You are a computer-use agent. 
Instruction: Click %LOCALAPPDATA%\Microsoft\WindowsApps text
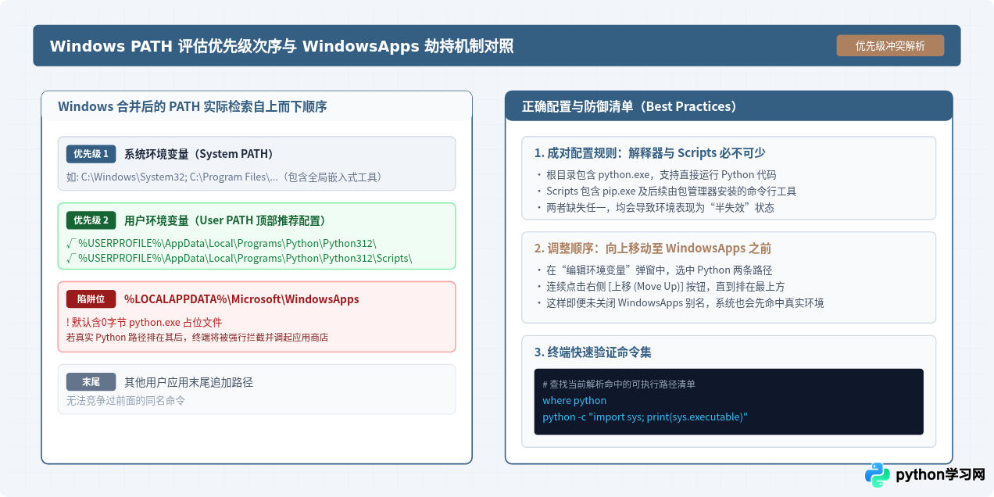point(241,299)
